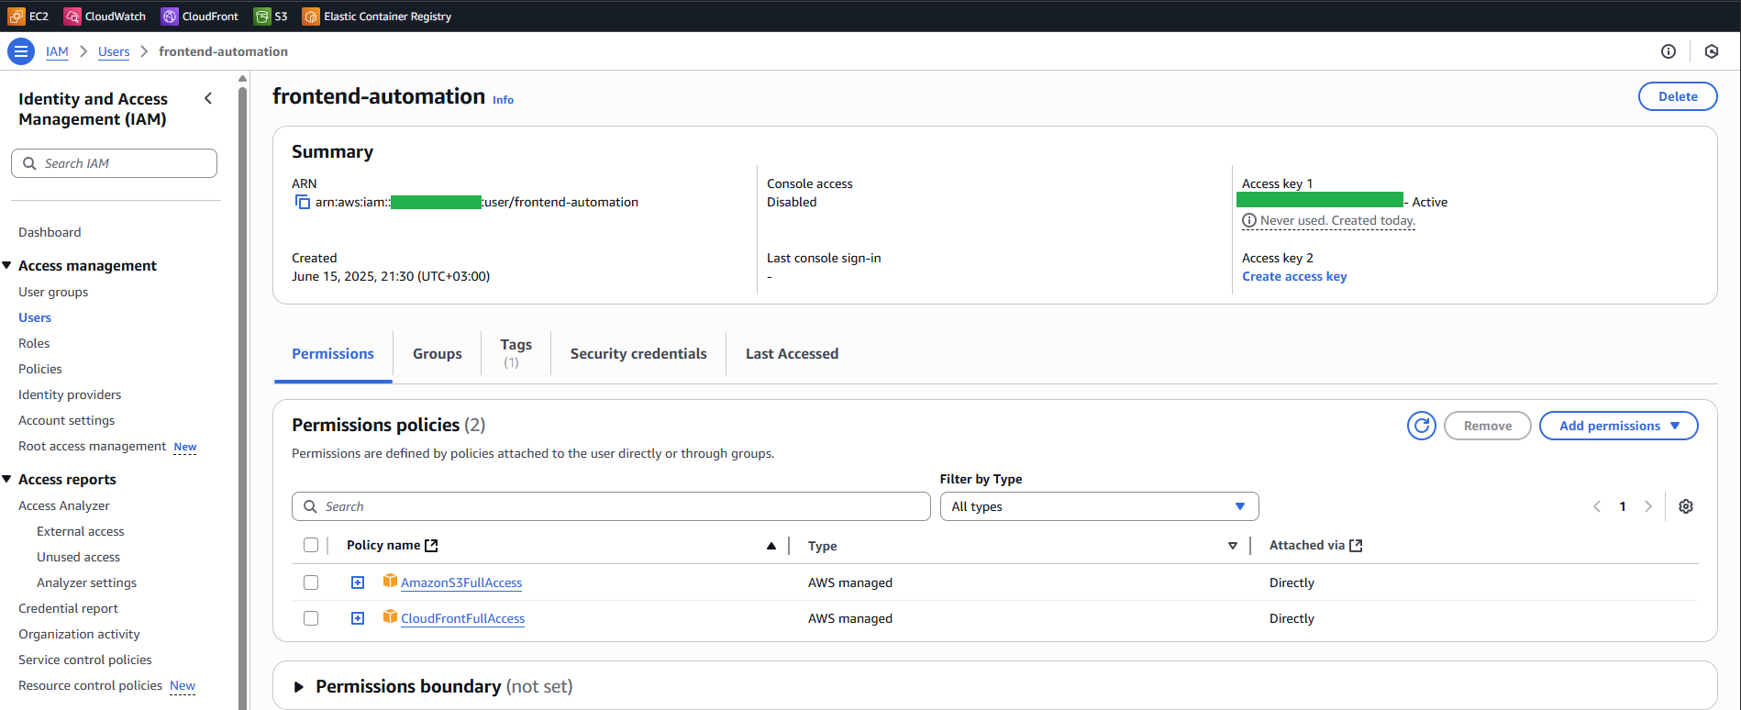Open Identity providers in the side navigation
1741x710 pixels.
click(x=70, y=394)
